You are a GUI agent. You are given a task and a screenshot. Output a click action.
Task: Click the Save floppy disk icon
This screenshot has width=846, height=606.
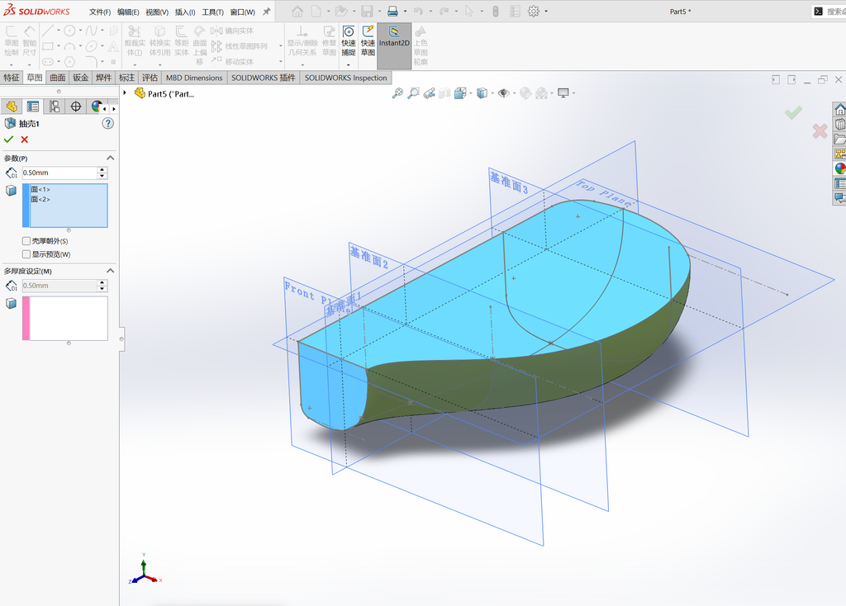pos(367,12)
